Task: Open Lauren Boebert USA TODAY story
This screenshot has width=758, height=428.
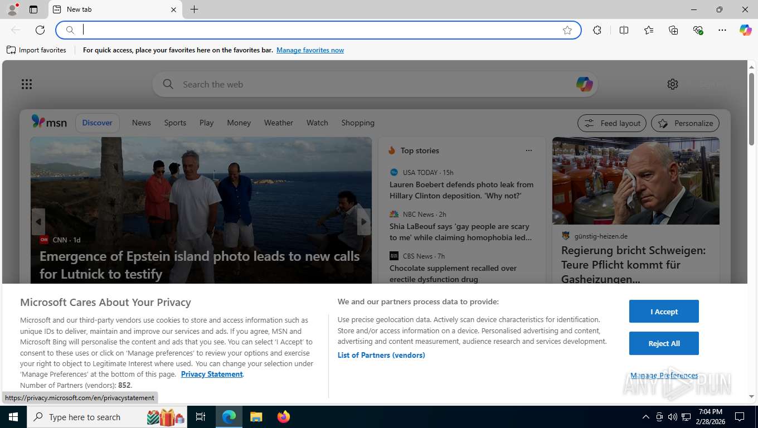Action: click(461, 190)
